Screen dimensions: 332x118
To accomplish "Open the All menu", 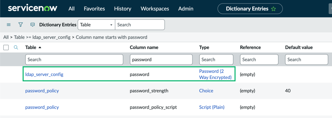I will point(72,9).
